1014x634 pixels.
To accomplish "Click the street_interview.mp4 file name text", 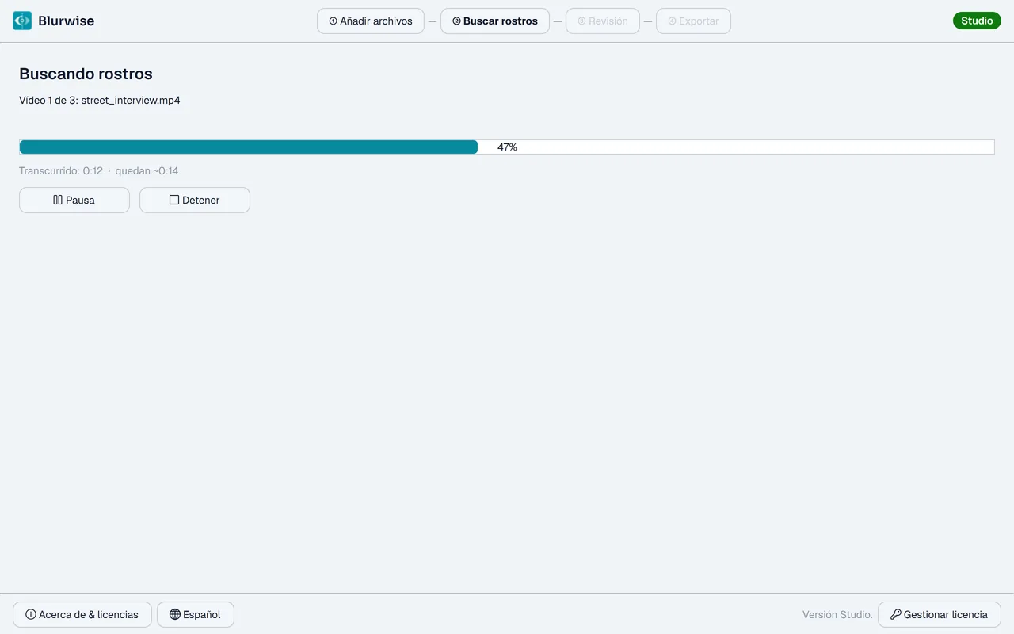I will tap(131, 101).
